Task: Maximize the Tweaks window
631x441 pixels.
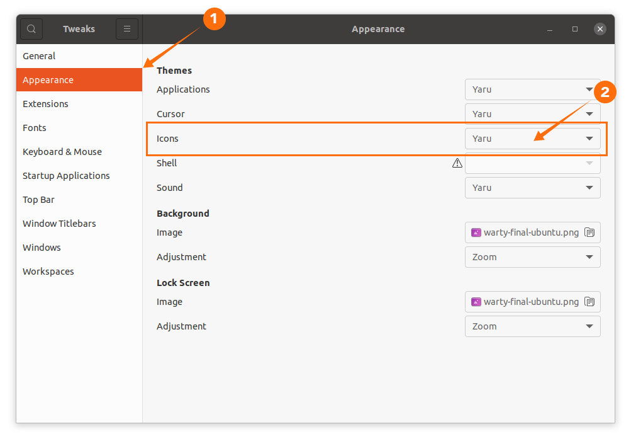Action: pyautogui.click(x=575, y=29)
